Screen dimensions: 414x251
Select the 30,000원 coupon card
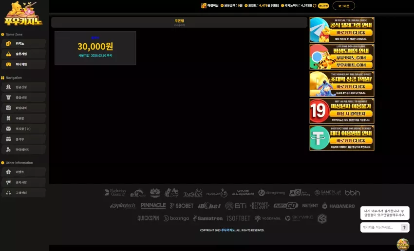pyautogui.click(x=95, y=48)
